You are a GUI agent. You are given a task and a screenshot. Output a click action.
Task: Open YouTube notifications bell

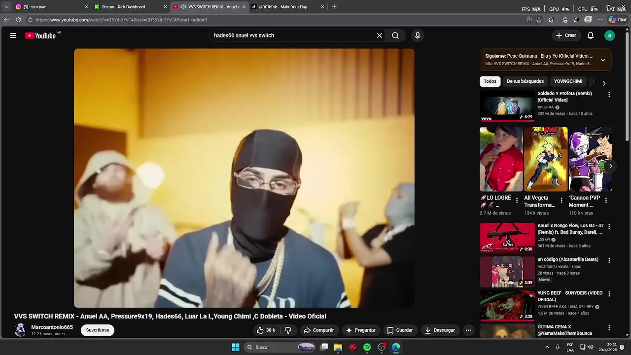pyautogui.click(x=591, y=35)
